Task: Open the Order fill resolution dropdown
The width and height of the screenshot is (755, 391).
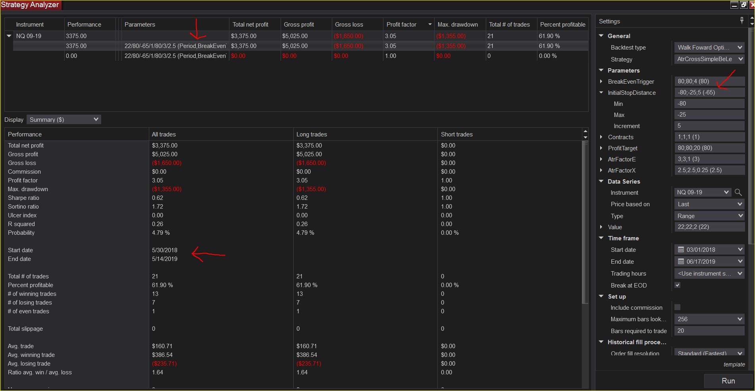Action: click(709, 353)
